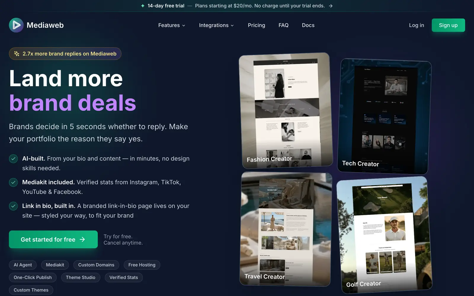Click the arrow at the trial banner's end

tap(331, 6)
